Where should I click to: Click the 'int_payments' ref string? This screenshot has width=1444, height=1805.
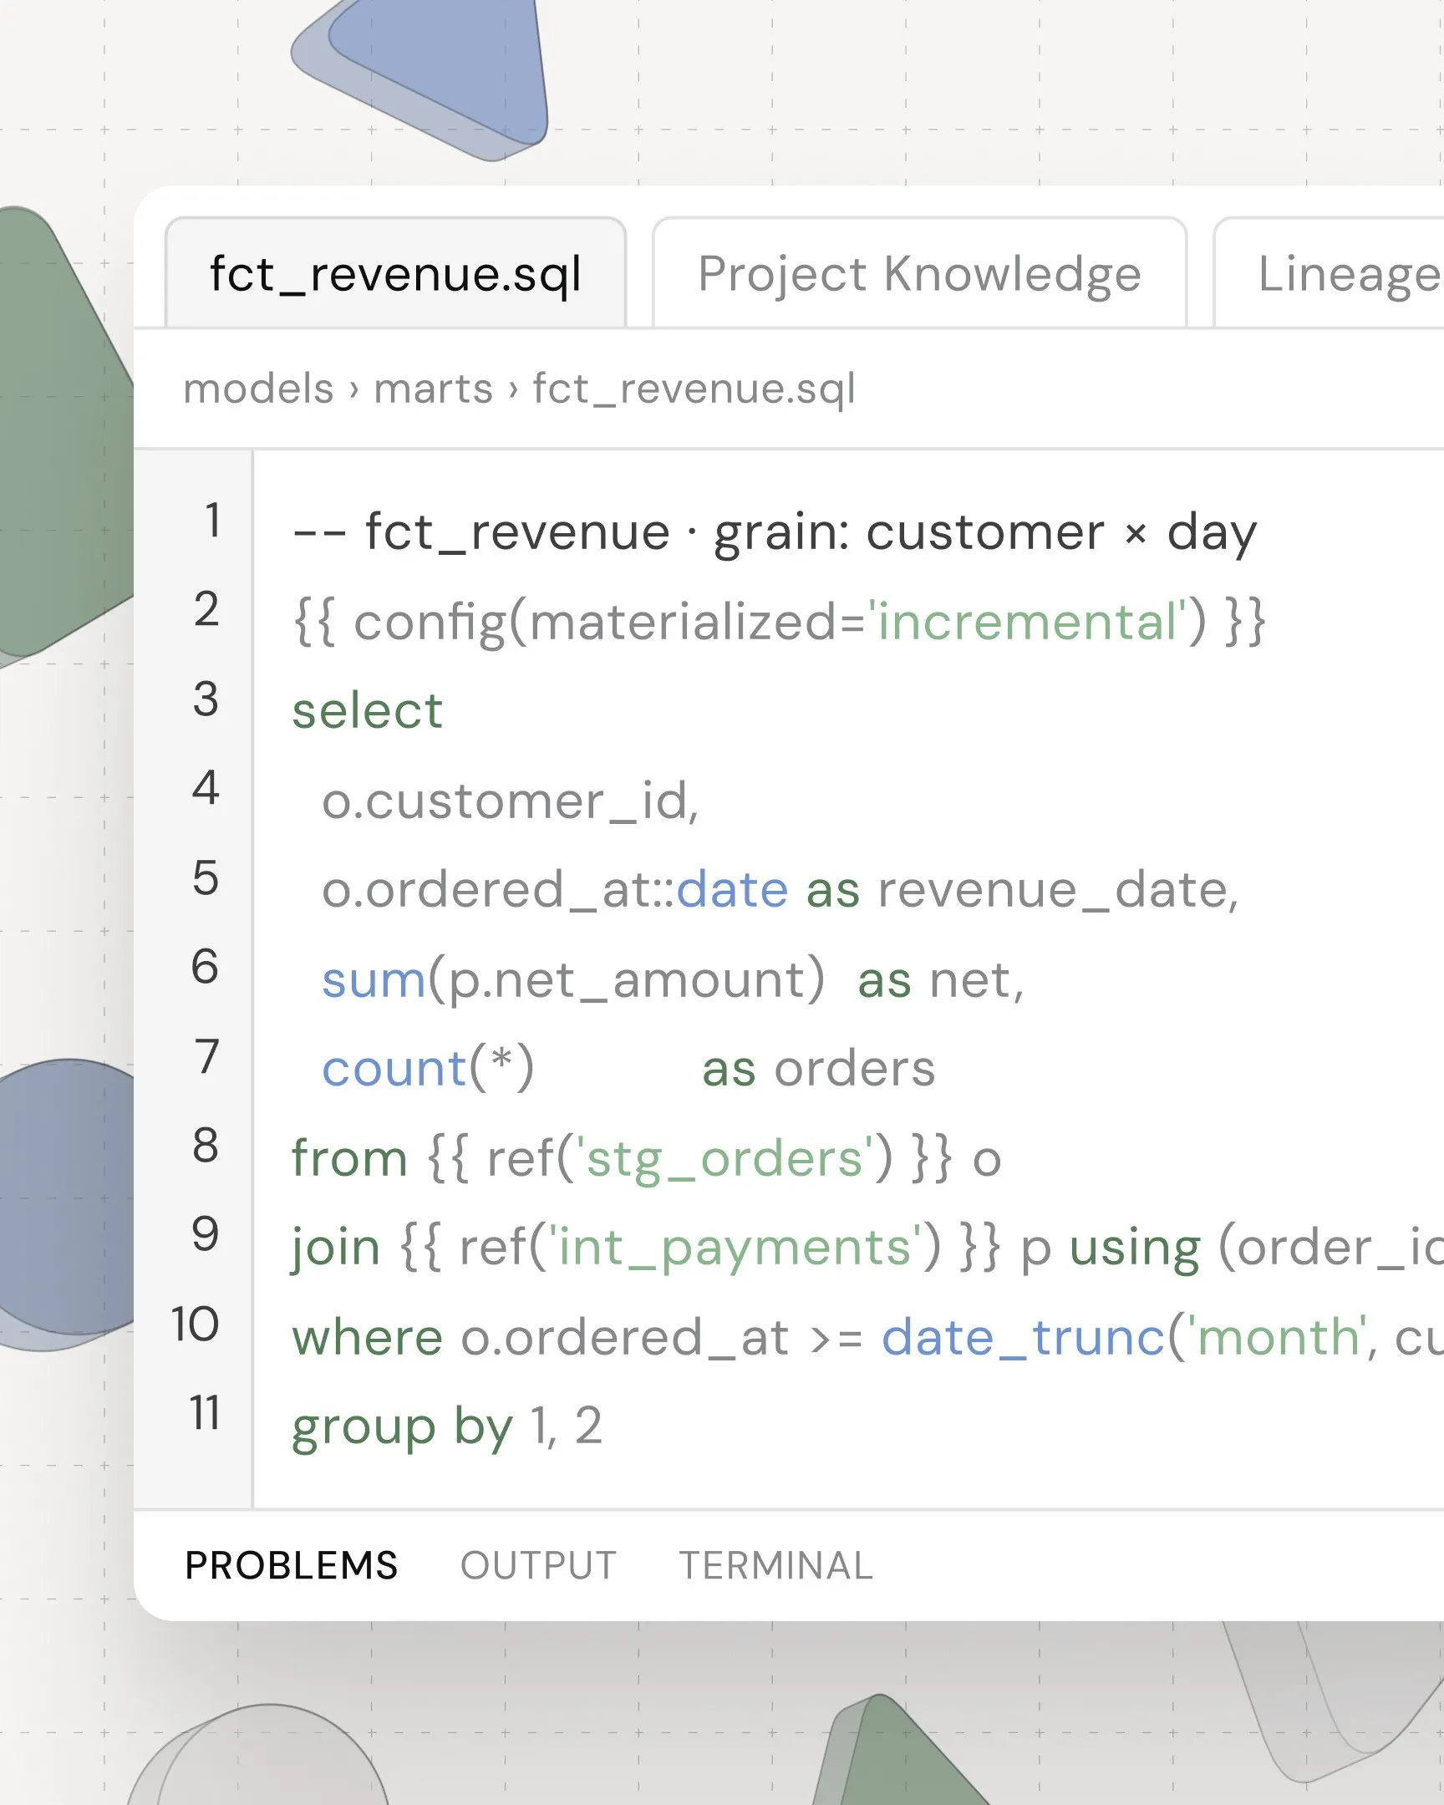point(735,1248)
